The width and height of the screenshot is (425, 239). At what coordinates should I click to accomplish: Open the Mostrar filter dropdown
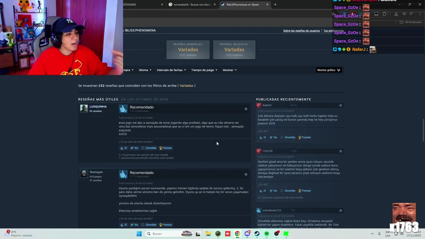point(230,70)
